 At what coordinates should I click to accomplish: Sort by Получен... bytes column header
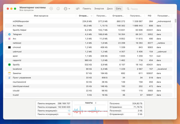click(101, 16)
